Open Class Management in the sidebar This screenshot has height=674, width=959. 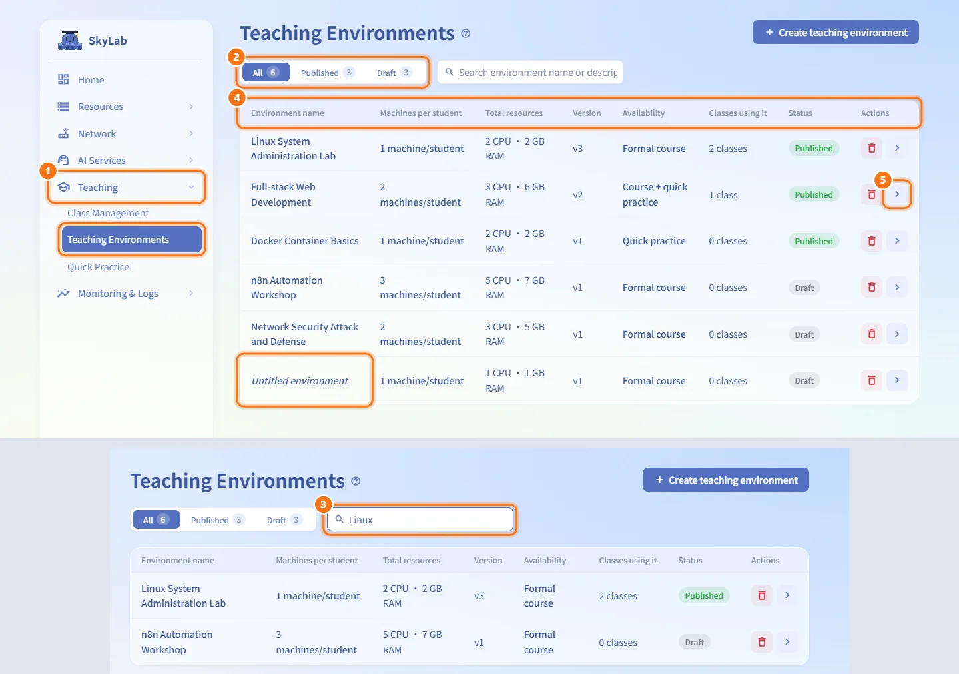click(108, 213)
